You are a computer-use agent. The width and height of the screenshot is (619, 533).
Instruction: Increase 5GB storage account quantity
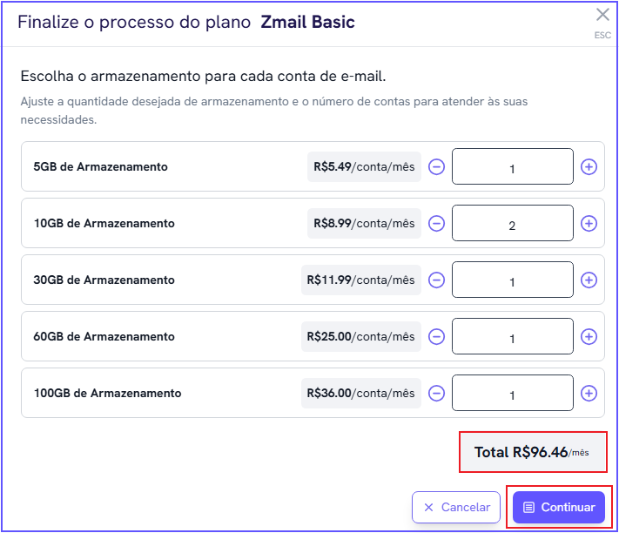coord(589,167)
